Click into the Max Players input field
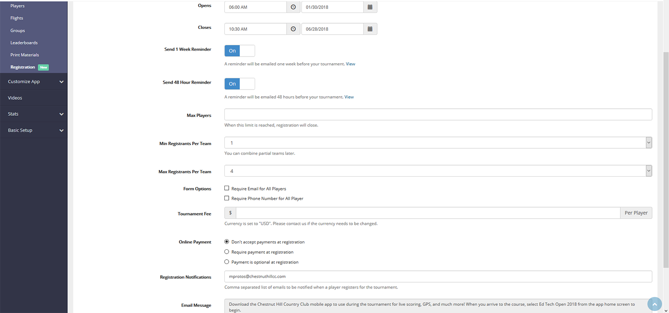The image size is (669, 313). pos(438,115)
